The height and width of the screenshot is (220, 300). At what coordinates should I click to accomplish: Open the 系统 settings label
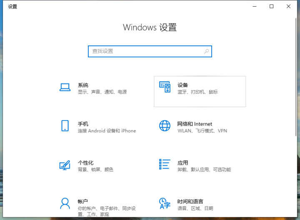83,85
